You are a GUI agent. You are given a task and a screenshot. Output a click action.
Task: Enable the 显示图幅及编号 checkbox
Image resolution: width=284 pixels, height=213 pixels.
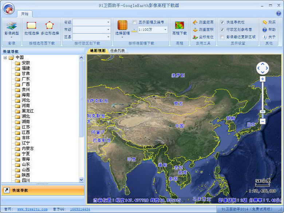135,22
